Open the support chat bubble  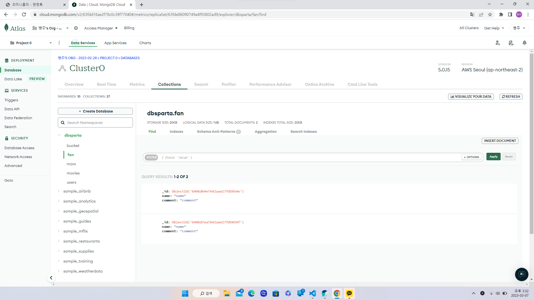tap(522, 274)
